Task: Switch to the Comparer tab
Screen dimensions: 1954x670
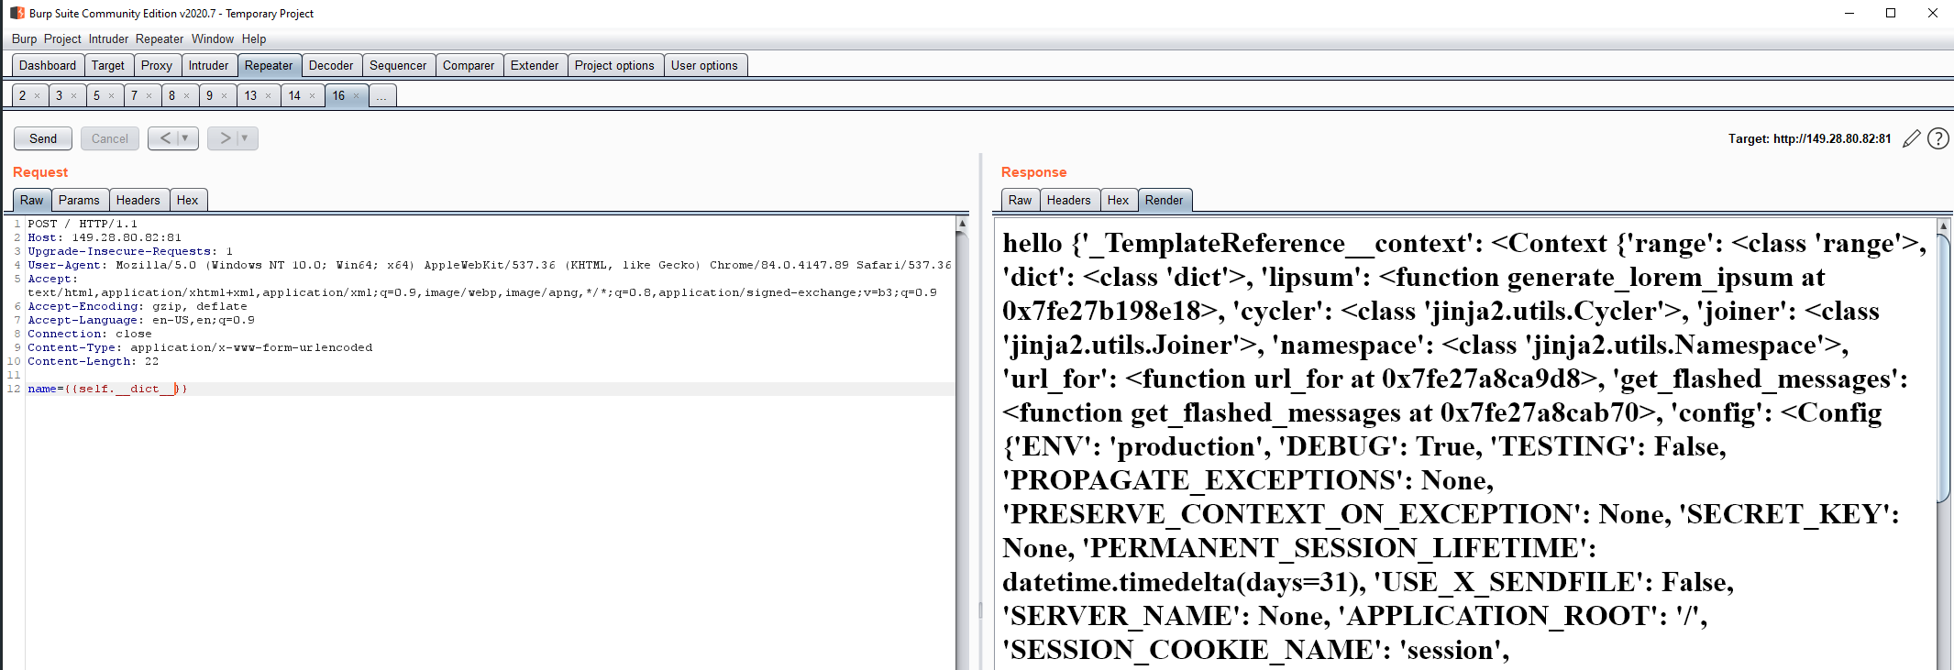Action: [x=469, y=65]
